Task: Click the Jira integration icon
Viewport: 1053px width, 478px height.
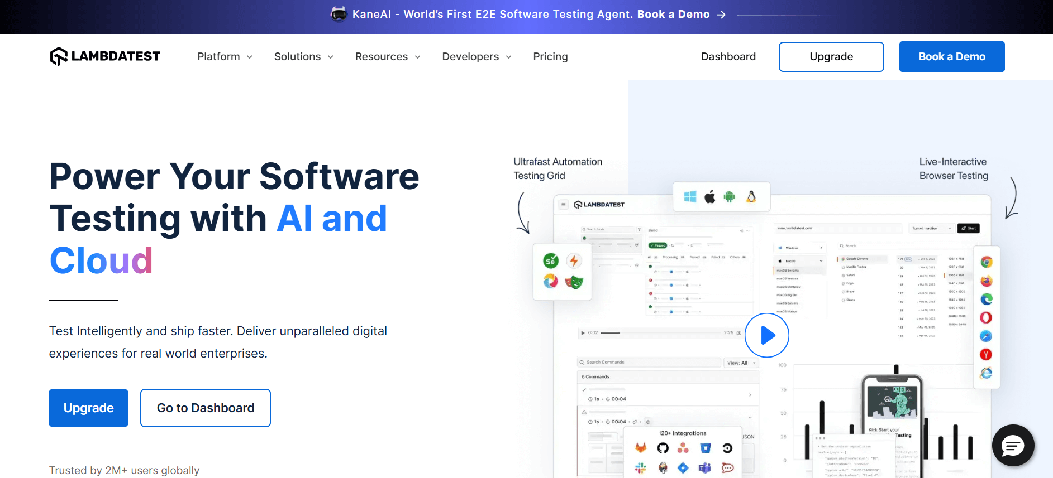Action: coord(683,468)
